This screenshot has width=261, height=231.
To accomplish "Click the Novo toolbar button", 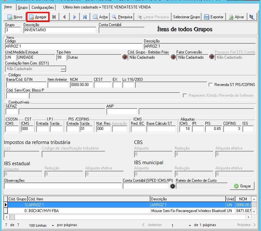I will [x=15, y=17].
